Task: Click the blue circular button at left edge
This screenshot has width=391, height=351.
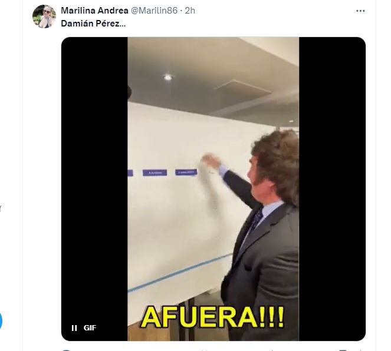Action: pyautogui.click(x=1, y=320)
